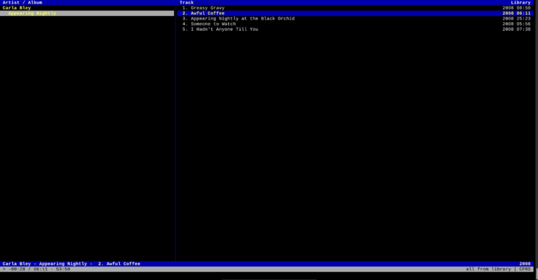Viewport: 538px width, 280px height.
Task: Click duration 08:50 of Greasy Gravy
Action: [524, 8]
